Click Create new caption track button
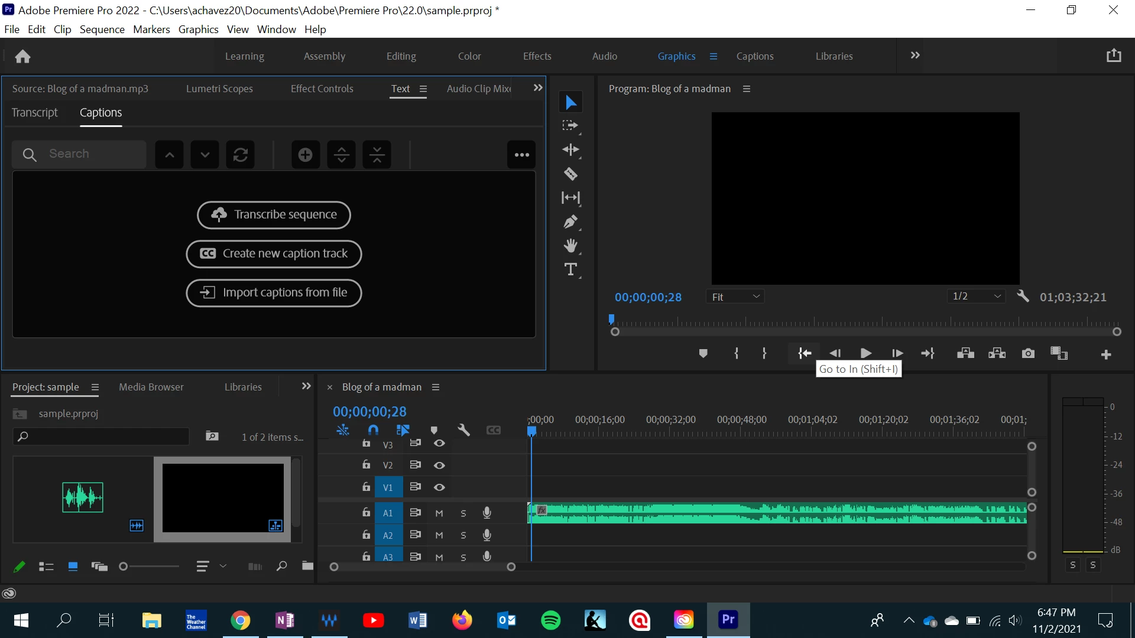Image resolution: width=1135 pixels, height=638 pixels. point(274,253)
